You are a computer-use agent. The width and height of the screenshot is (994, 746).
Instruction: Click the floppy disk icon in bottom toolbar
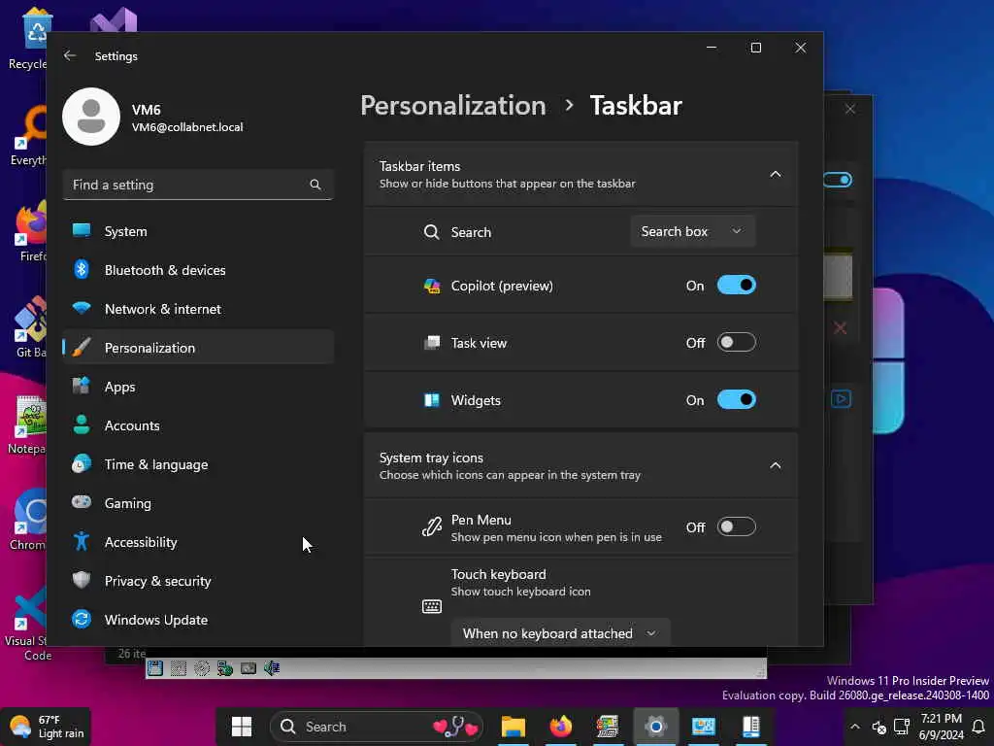coord(155,668)
